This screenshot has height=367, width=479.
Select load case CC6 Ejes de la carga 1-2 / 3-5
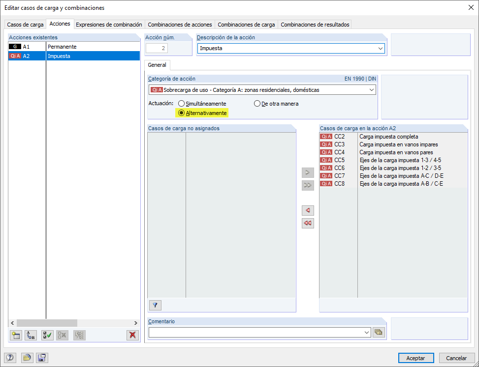point(393,168)
